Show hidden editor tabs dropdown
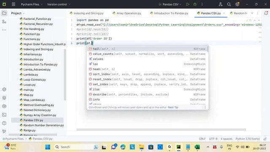This screenshot has height=152, width=270. point(252,13)
